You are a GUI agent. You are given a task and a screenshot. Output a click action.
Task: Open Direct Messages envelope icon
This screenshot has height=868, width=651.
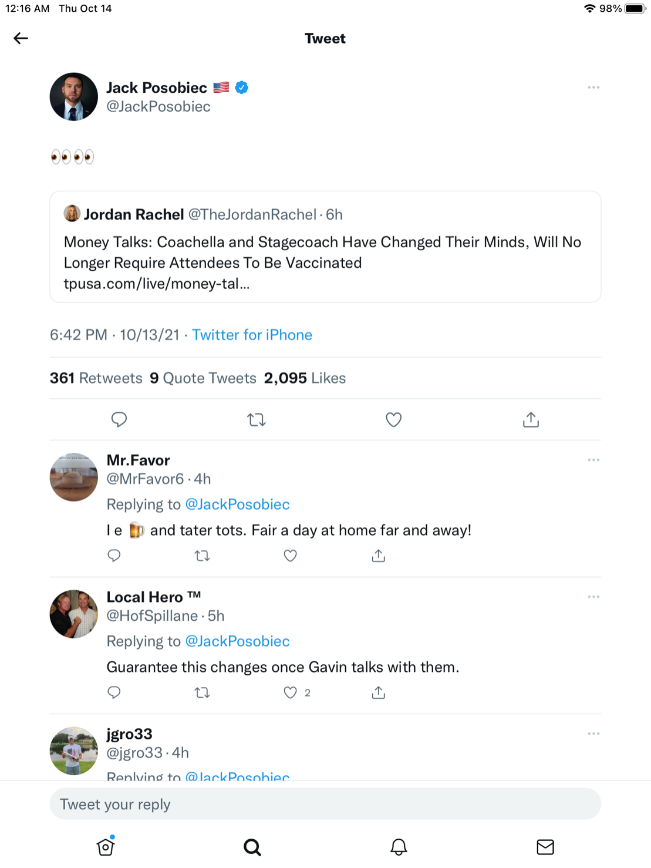(x=545, y=846)
